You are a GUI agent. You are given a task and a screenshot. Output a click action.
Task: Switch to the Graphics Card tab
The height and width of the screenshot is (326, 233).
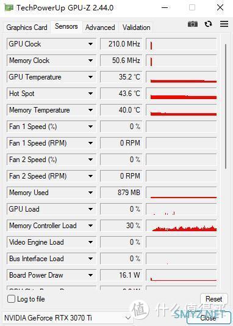(x=27, y=28)
